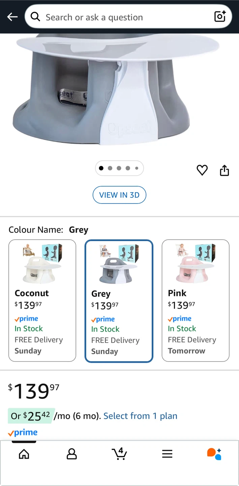Screen dimensions: 239x486
Task: Tap the back arrow icon
Action: click(x=12, y=17)
